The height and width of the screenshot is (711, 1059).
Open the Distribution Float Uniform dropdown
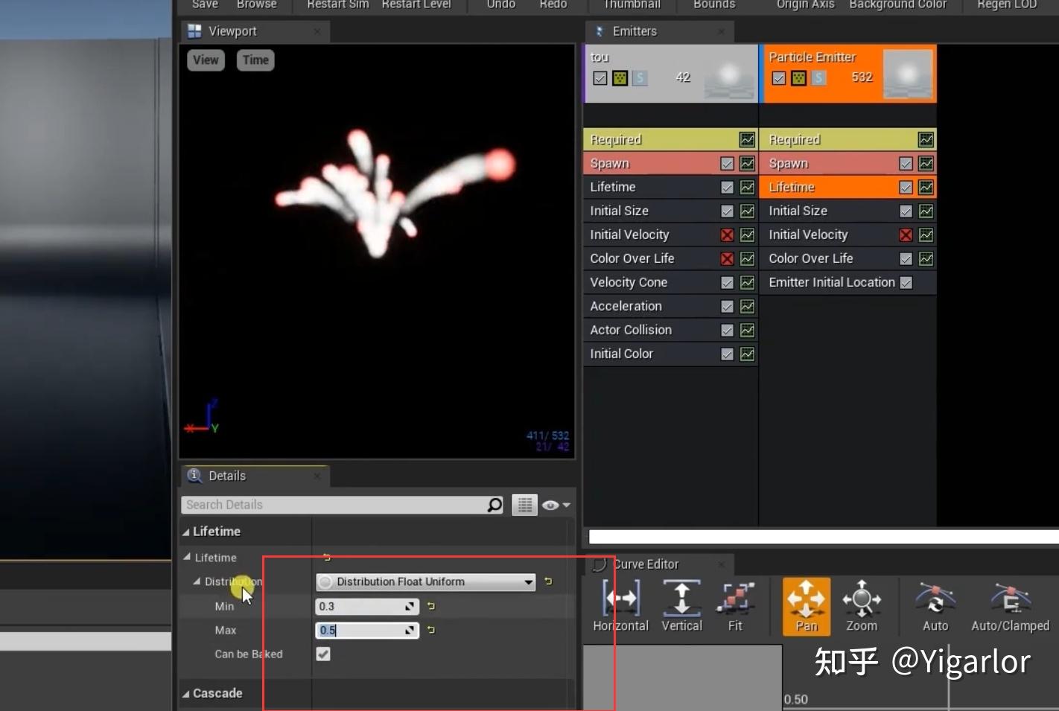pos(426,581)
